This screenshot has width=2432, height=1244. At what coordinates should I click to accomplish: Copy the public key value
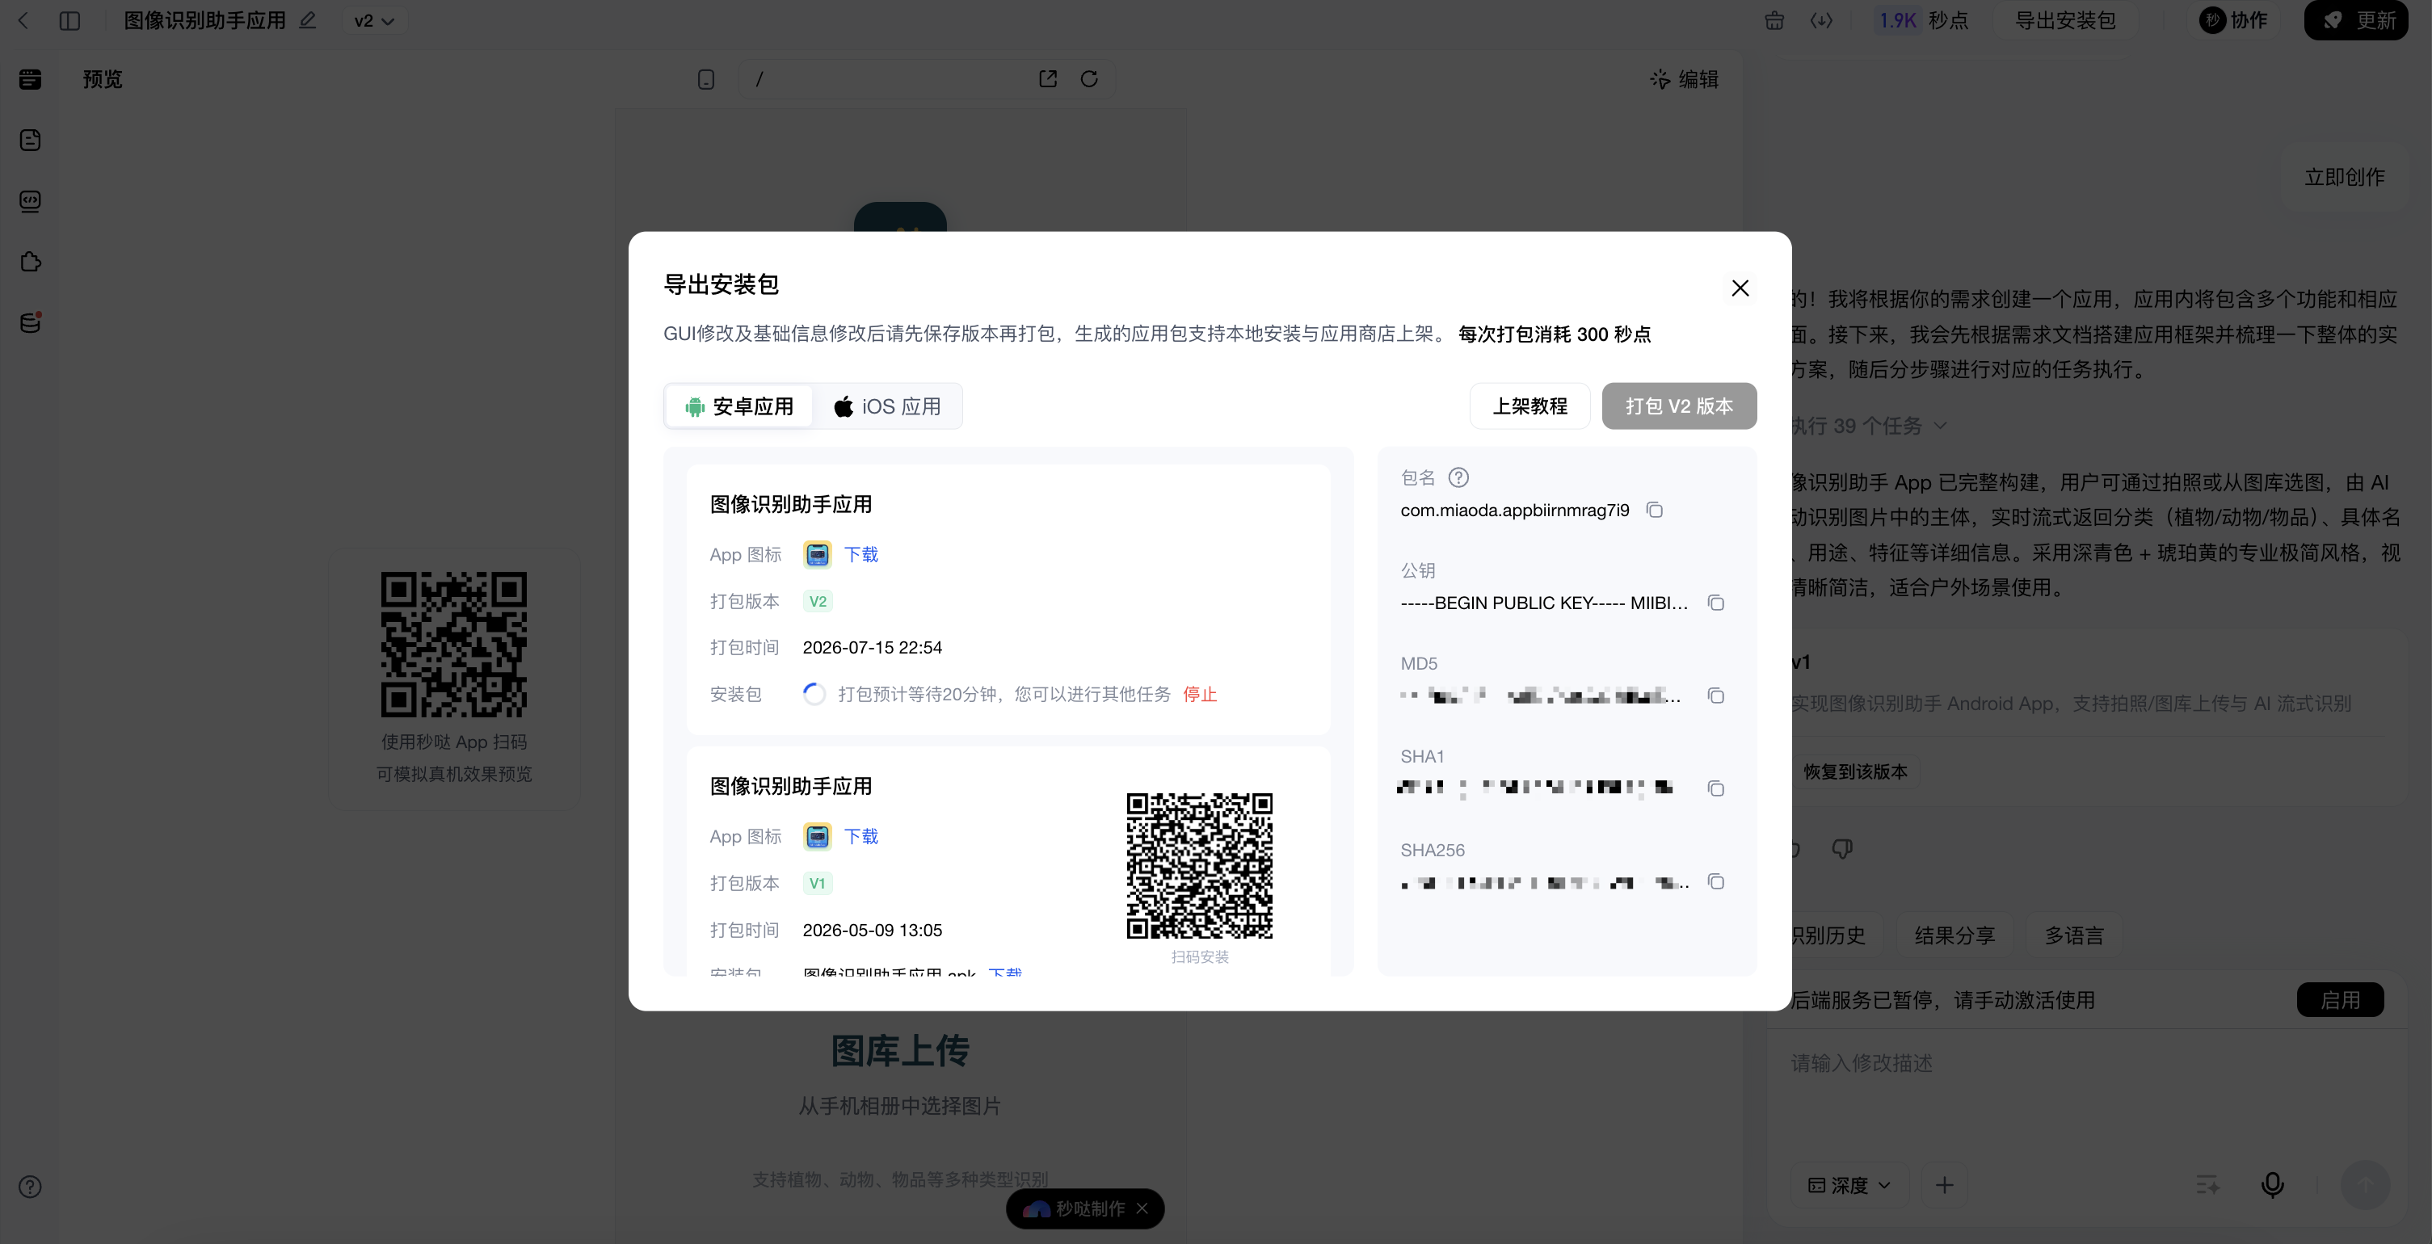tap(1715, 603)
